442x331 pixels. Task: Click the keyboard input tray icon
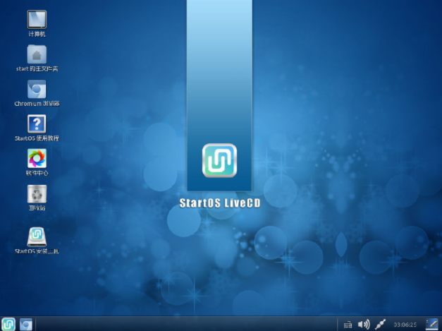click(x=347, y=325)
